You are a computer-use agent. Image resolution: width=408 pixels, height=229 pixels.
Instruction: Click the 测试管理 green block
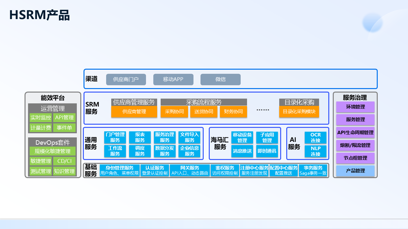41,171
